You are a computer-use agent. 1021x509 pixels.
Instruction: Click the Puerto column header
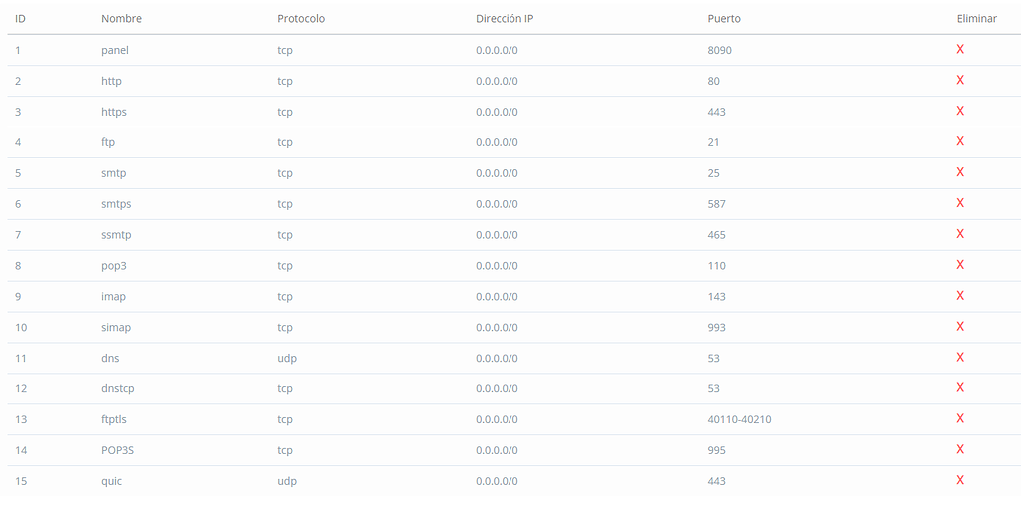(724, 19)
